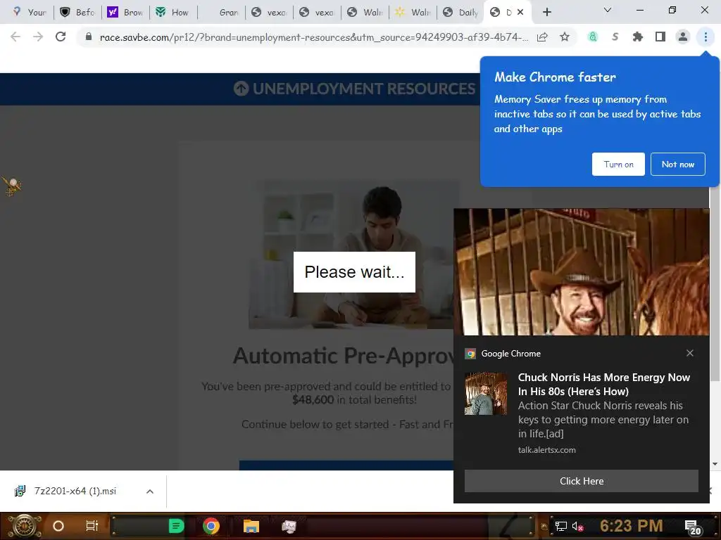Screen dimensions: 721x540
Task: Open the green chat app on taskbar
Action: (176, 526)
